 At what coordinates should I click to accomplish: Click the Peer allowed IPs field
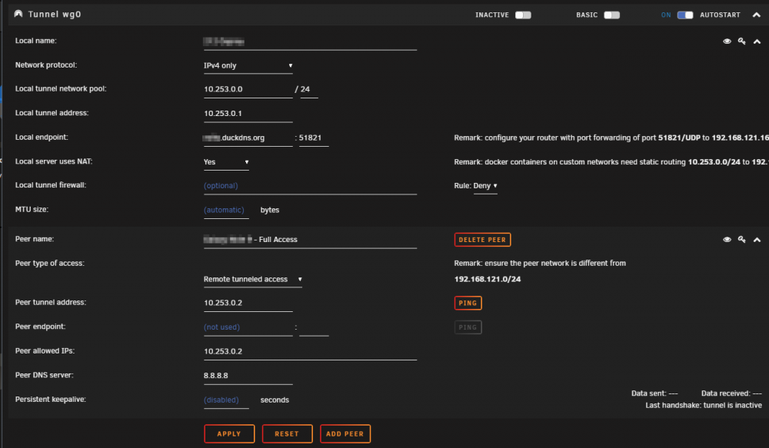310,352
